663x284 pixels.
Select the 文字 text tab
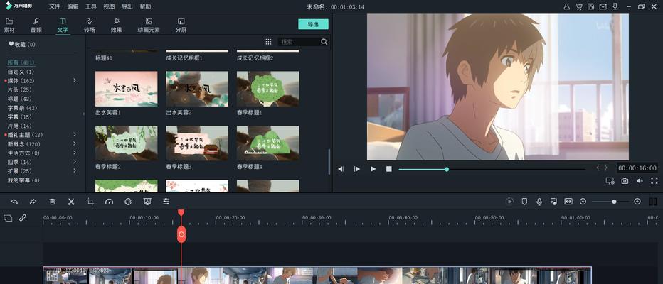tap(63, 26)
